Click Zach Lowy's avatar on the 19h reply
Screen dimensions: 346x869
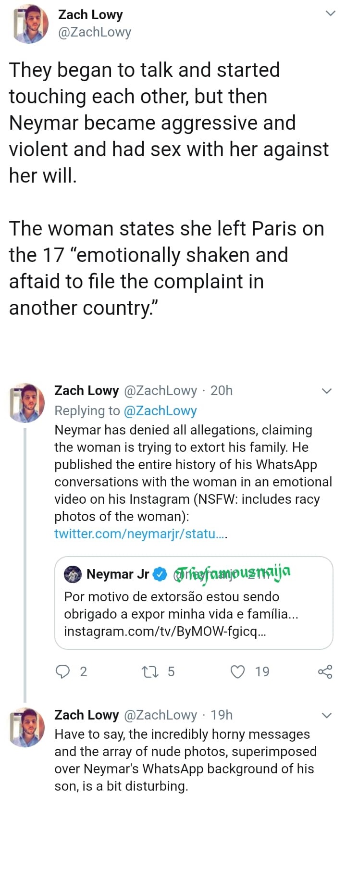[x=27, y=727]
